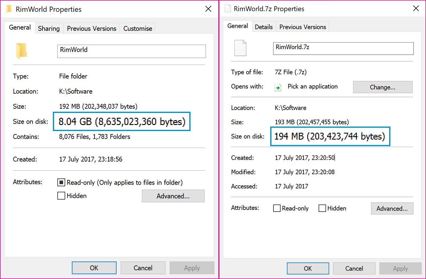426x279 pixels.
Task: Click the 8,076 Files, 1,783 Folders text
Action: click(x=94, y=136)
